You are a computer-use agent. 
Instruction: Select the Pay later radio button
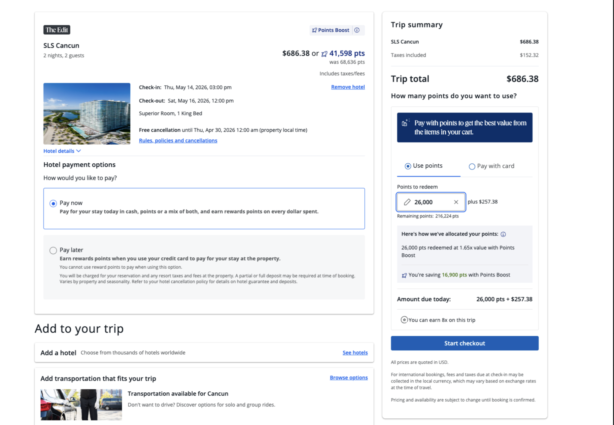[x=53, y=250]
